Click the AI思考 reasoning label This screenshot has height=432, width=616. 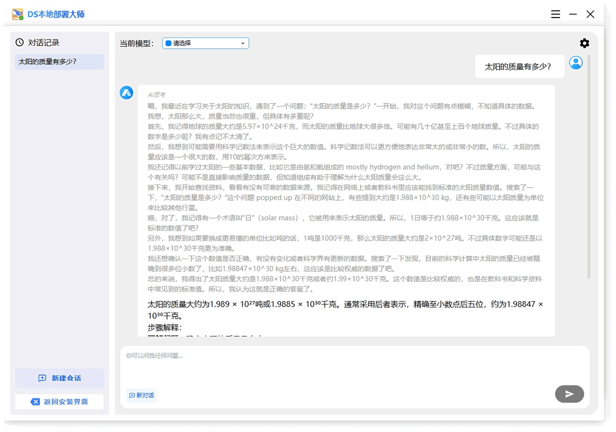[156, 94]
